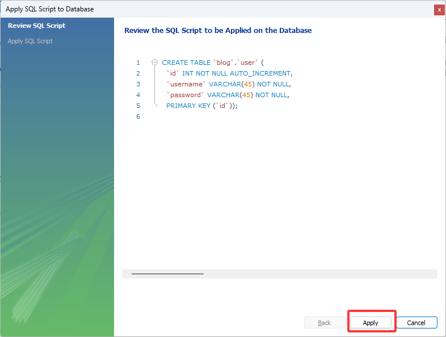Cancel the SQL script dialog
The image size is (446, 337).
tap(416, 323)
